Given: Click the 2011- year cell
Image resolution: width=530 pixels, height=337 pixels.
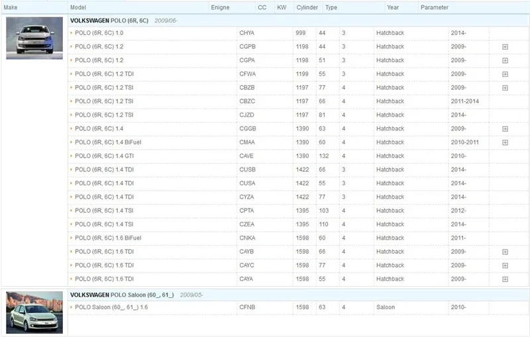Looking at the screenshot, I should 458,238.
